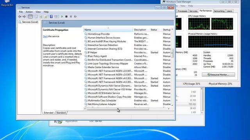This screenshot has width=250, height=140.
Task: Click the services list horizontal scrollbar thumb
Action: 118,109
